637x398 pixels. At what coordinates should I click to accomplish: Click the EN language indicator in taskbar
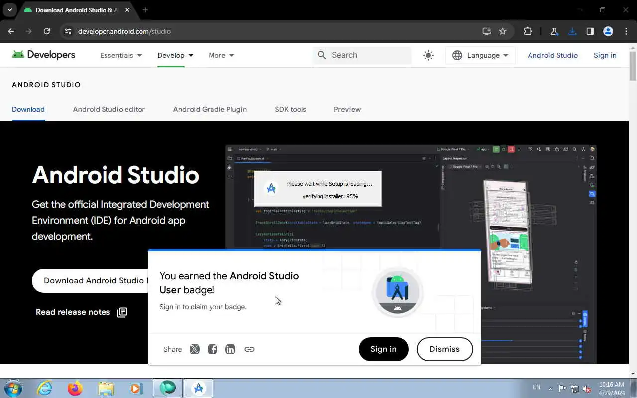click(x=536, y=387)
